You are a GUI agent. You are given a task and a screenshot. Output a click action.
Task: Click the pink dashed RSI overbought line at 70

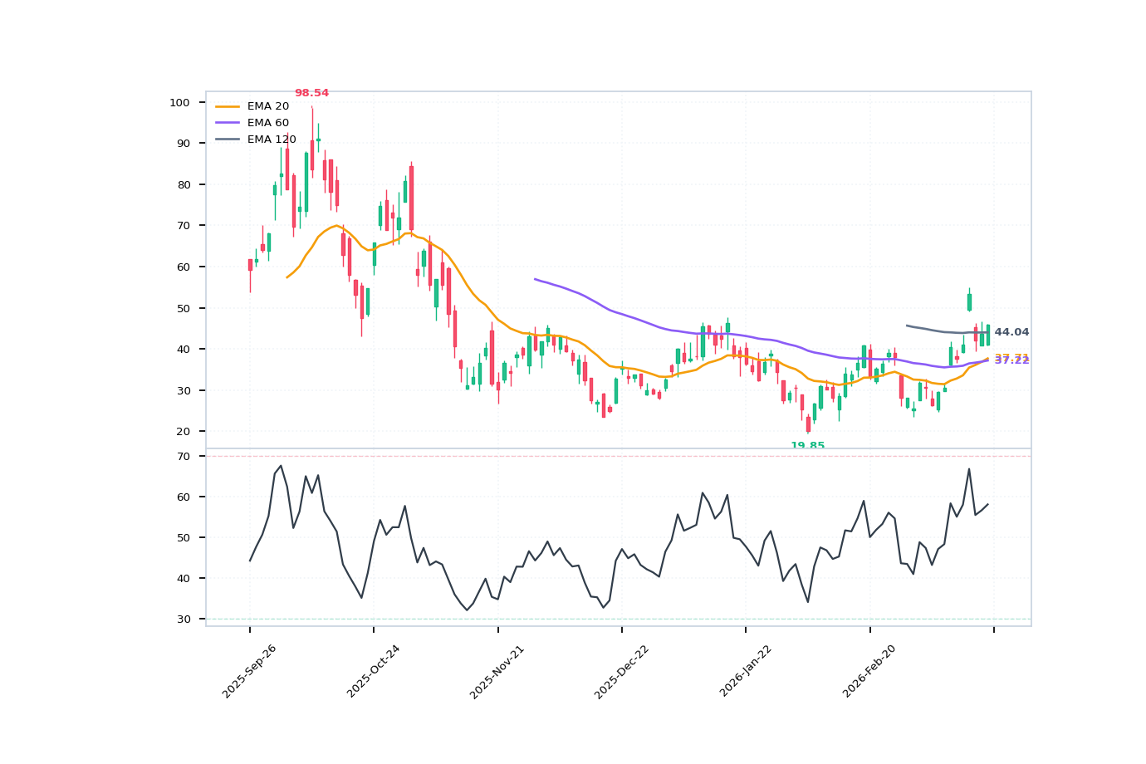click(x=581, y=455)
